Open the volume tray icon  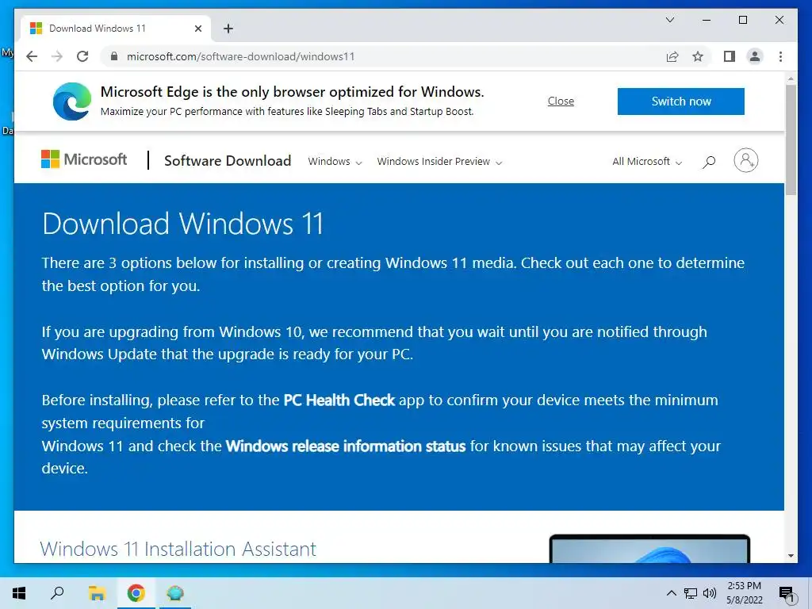(x=710, y=593)
